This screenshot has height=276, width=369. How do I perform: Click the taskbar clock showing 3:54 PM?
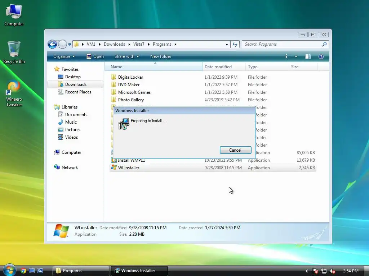[351, 271]
